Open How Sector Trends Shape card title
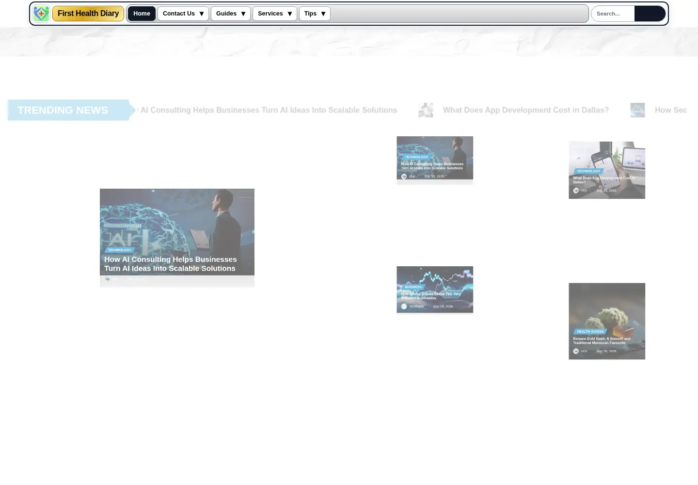This screenshot has width=698, height=485. point(431,296)
